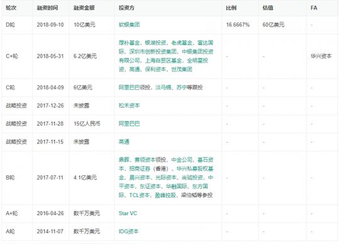Select the A轮 round cell
The image size is (339, 244).
point(10,231)
